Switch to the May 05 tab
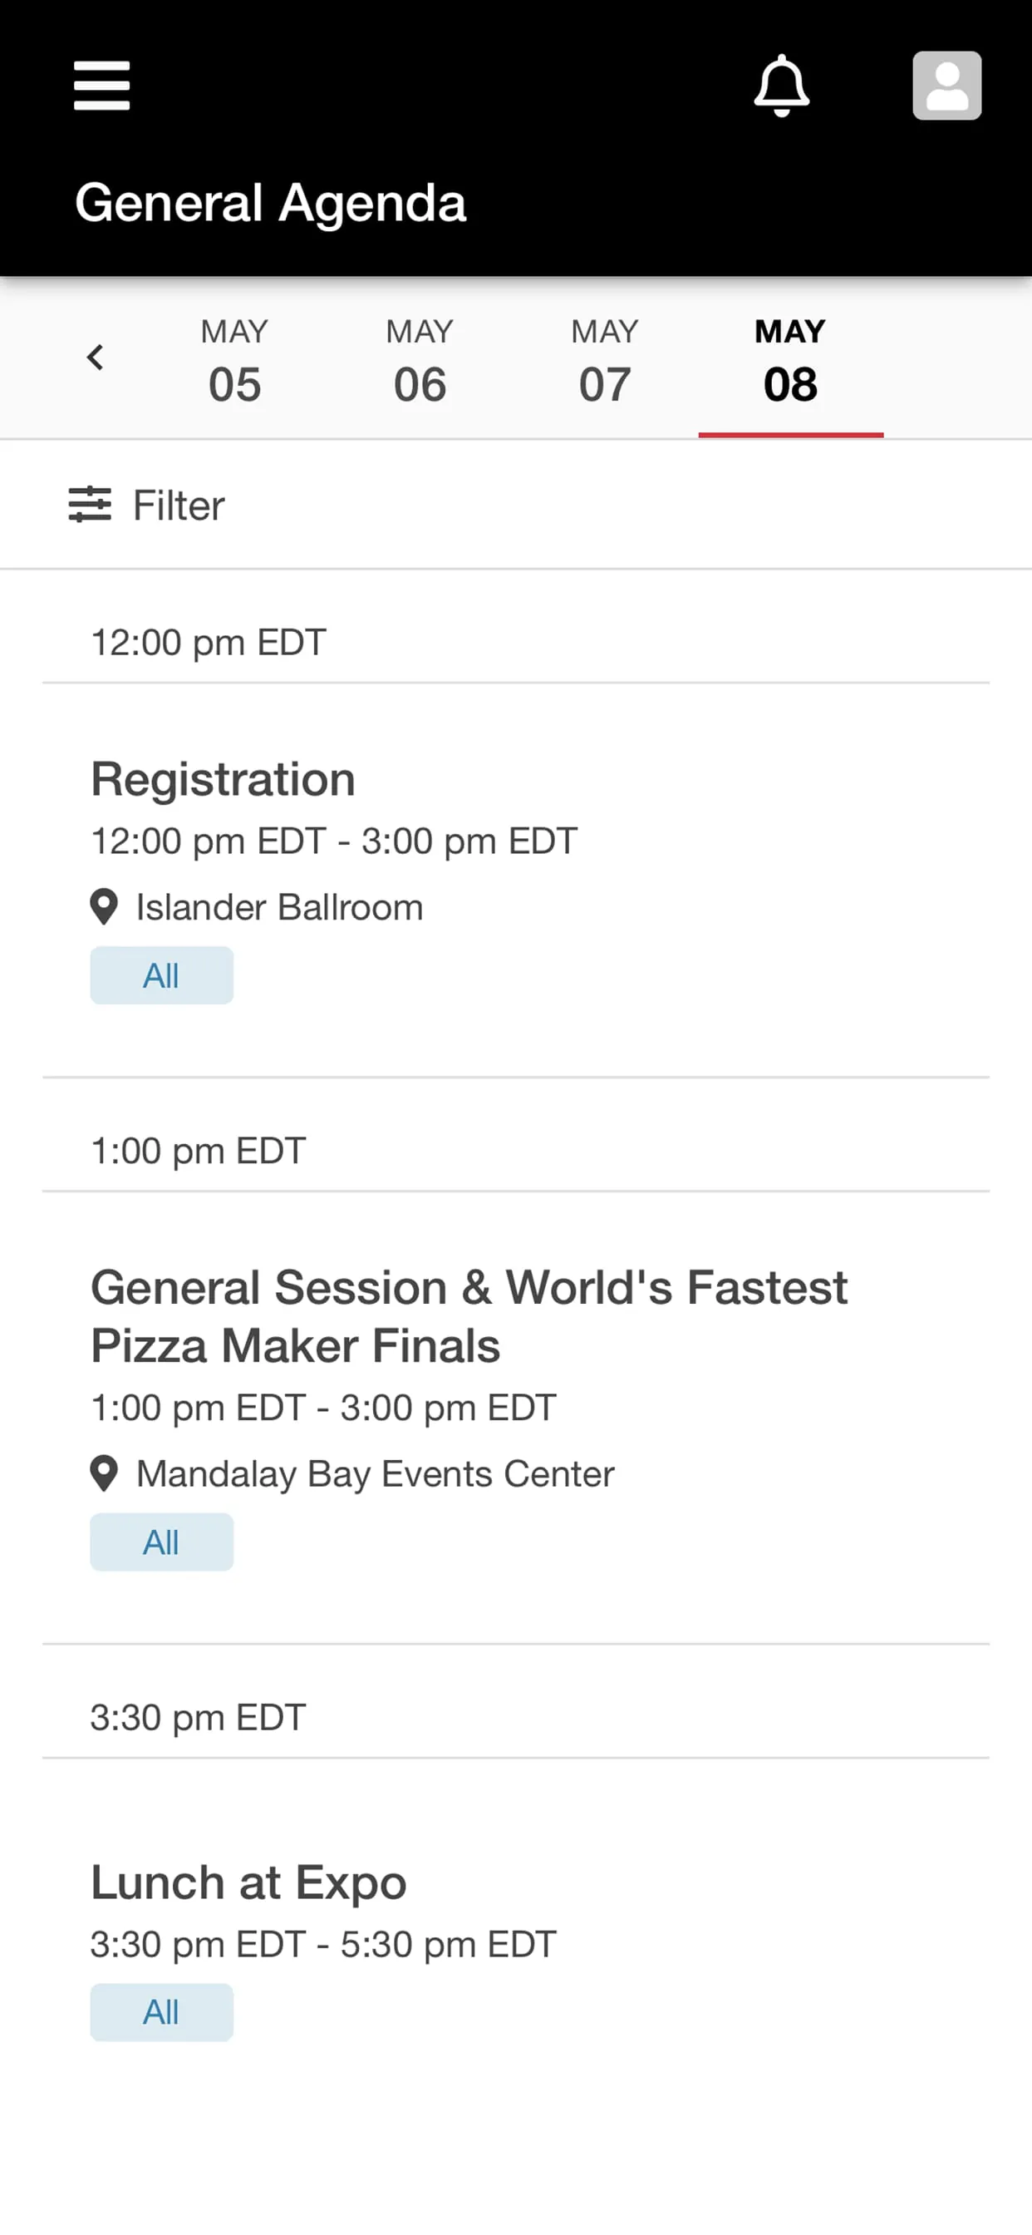 [x=234, y=361]
